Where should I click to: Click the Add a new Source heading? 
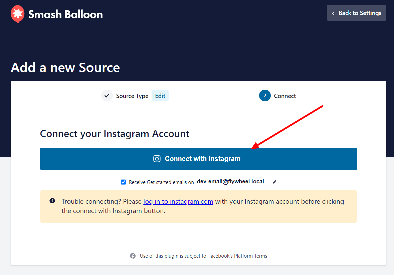tap(65, 67)
